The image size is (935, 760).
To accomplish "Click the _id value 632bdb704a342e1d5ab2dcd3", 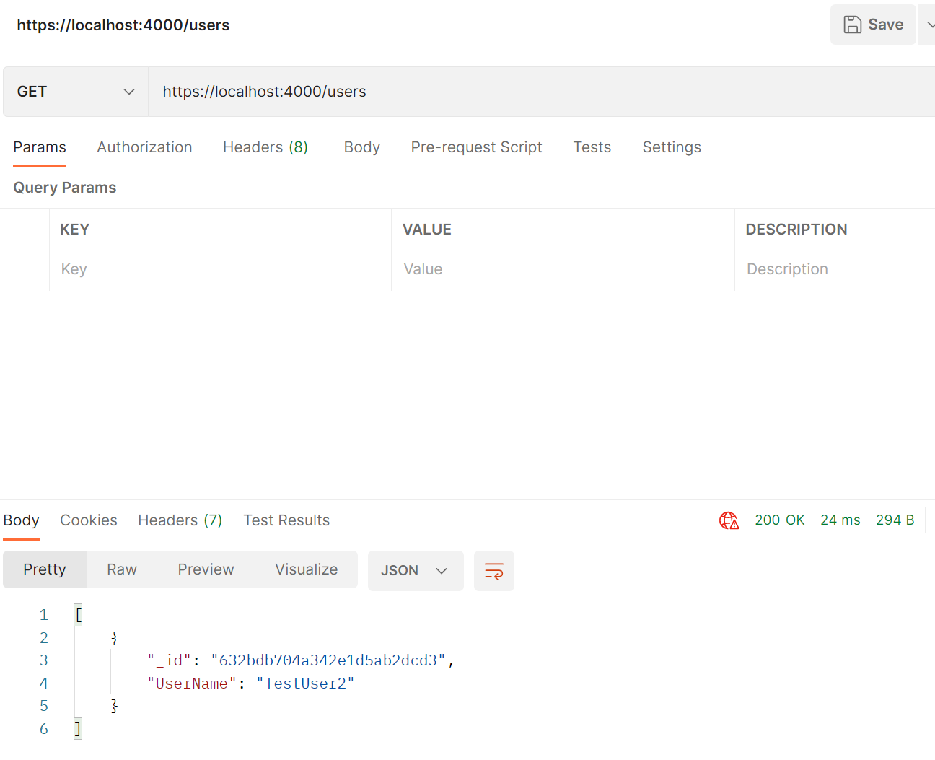I will coord(328,660).
